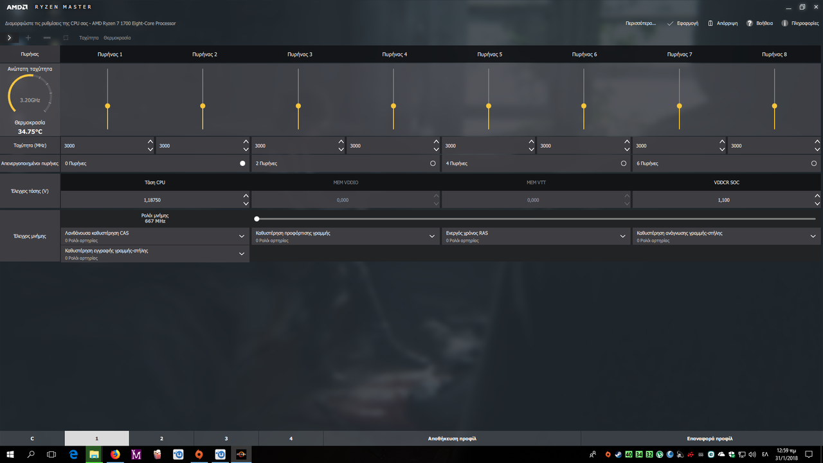
Task: Expand the histogram chevron arrow
Action: click(9, 38)
